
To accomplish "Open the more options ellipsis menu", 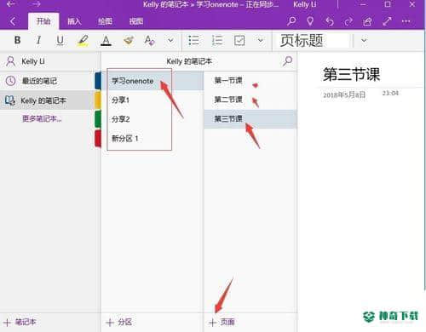I will (406, 21).
